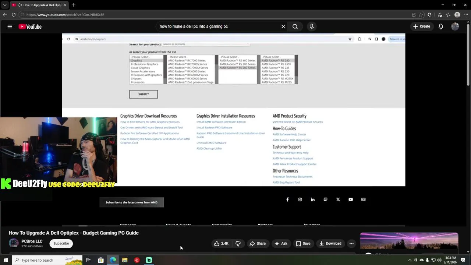Open more actions three-dot menu under video

click(351, 244)
